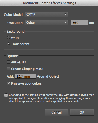
Task: Click the ppi unit label
Action: (91, 23)
